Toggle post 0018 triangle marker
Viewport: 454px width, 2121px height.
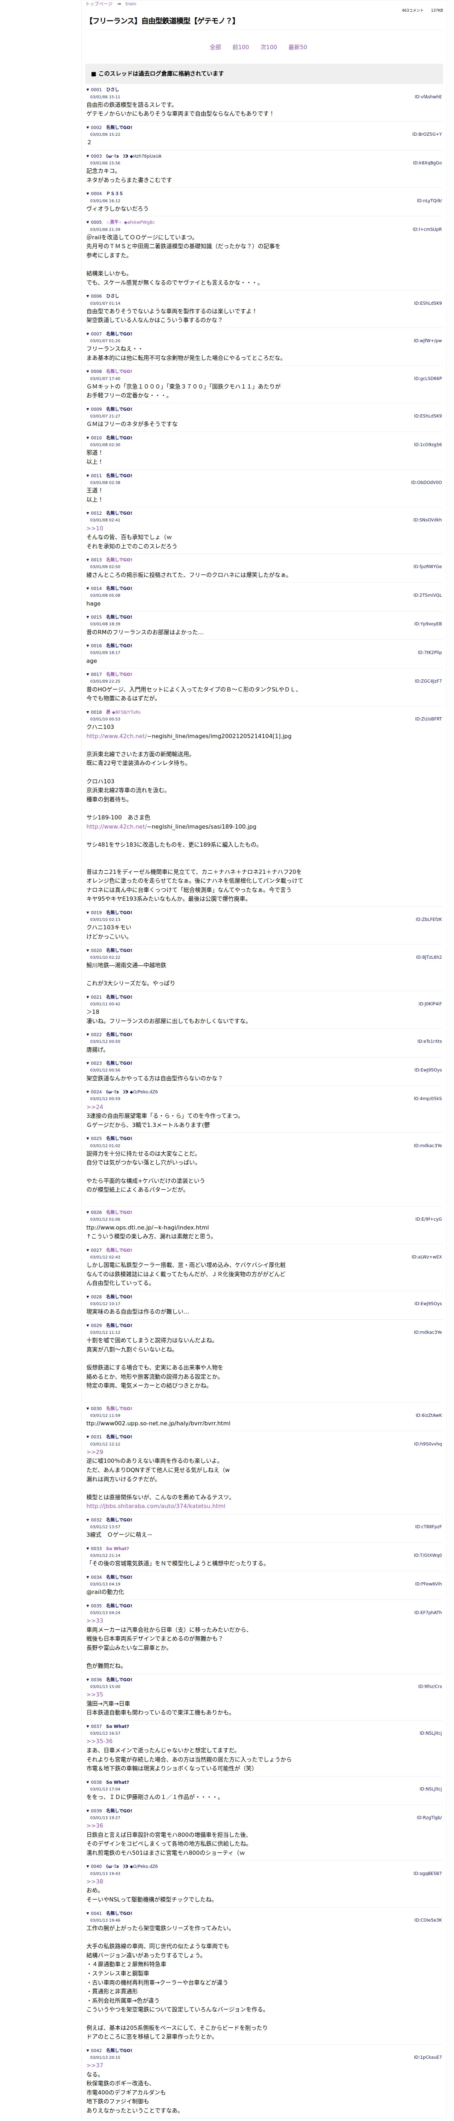[88, 712]
